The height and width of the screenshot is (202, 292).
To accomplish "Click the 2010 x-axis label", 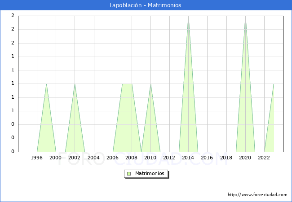I will [x=150, y=158].
